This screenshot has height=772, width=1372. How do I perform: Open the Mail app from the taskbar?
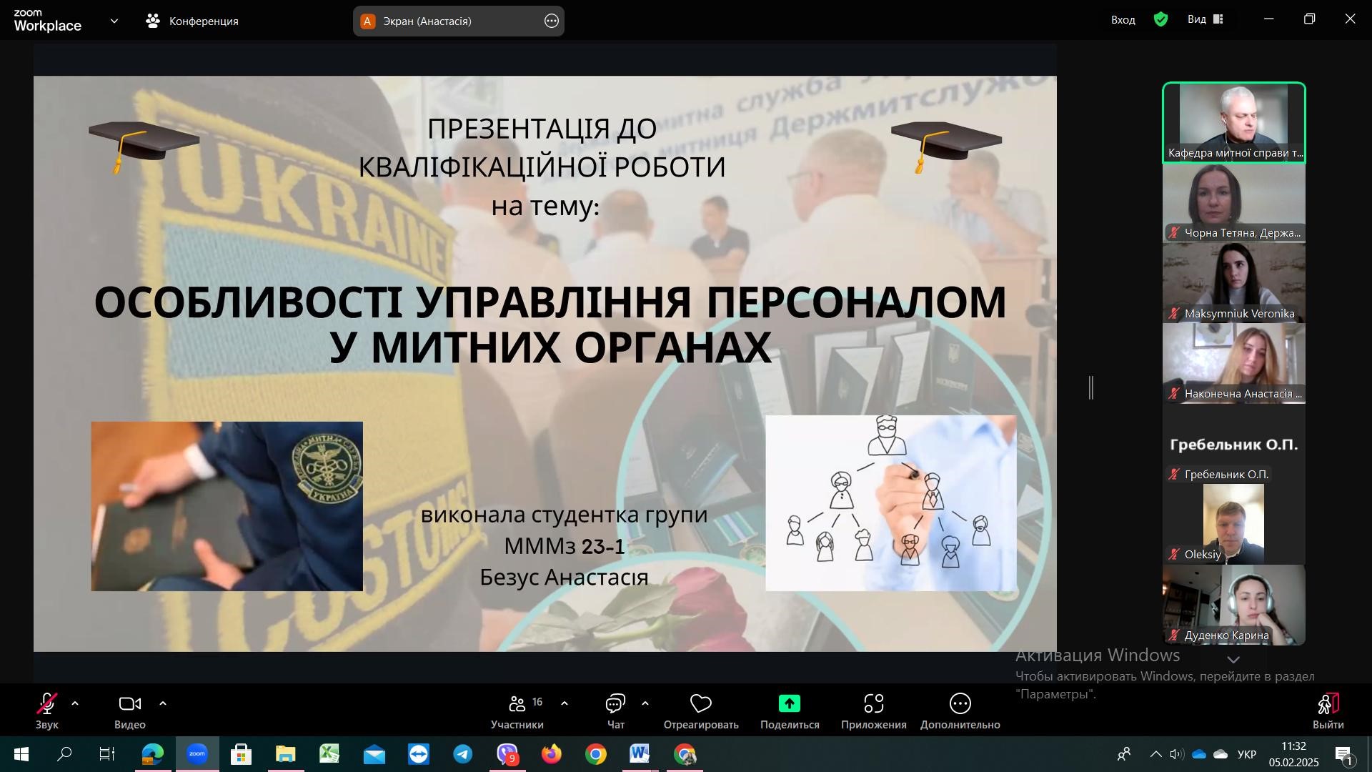(374, 754)
